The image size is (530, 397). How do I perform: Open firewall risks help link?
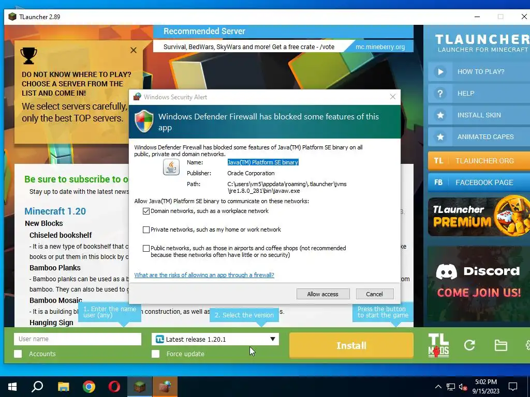tap(204, 275)
